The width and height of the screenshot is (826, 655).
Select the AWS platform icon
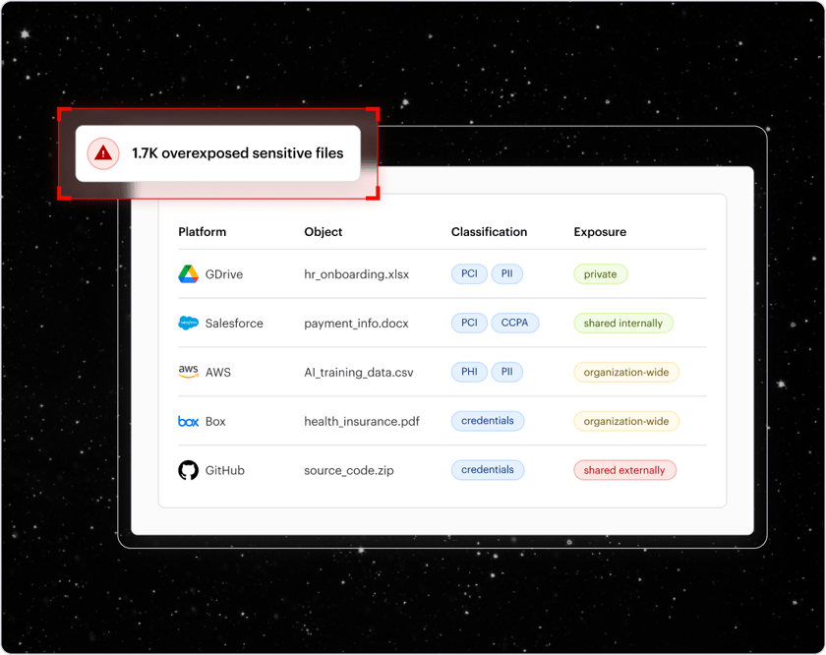click(187, 372)
